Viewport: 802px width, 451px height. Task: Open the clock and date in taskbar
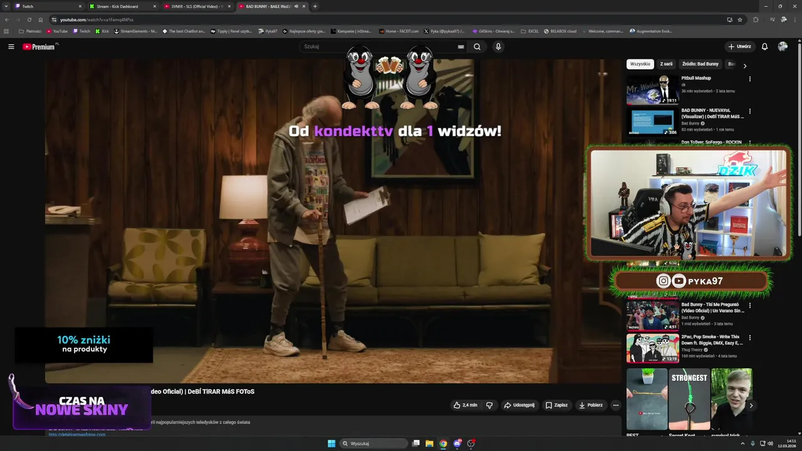[x=787, y=443]
